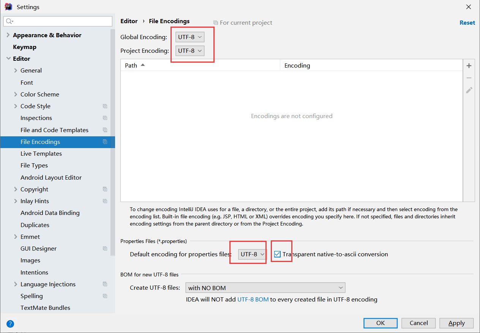
Task: Click the IntelliJ IDEA logo in title bar
Action: [x=8, y=6]
